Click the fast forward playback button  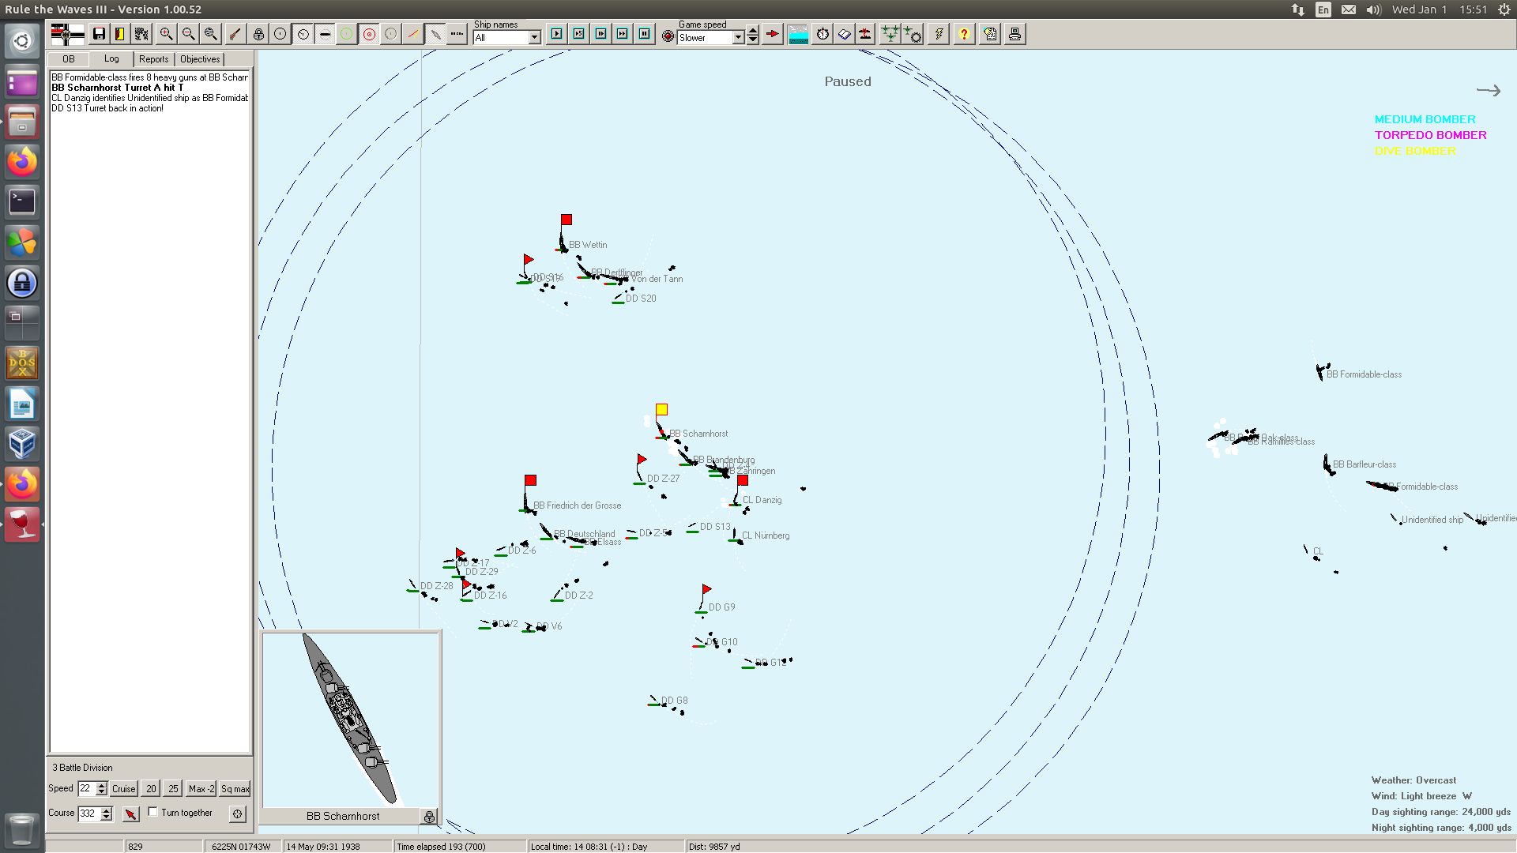(623, 34)
